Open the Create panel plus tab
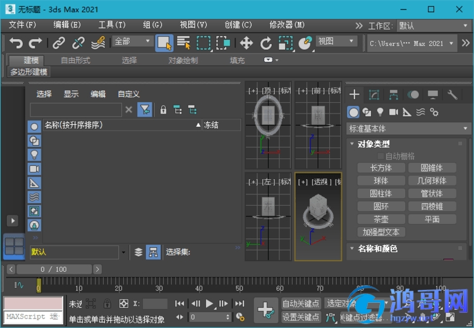 (355, 95)
